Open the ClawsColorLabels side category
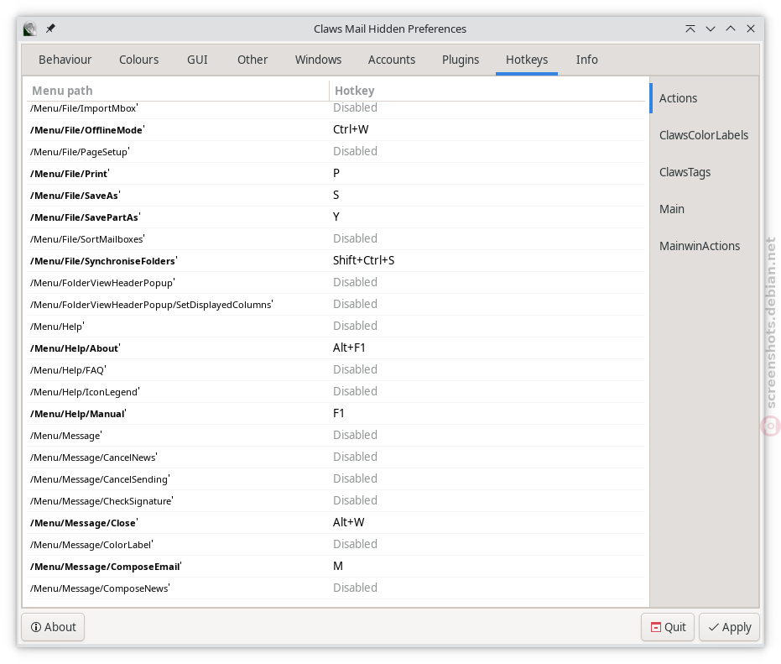 click(705, 135)
